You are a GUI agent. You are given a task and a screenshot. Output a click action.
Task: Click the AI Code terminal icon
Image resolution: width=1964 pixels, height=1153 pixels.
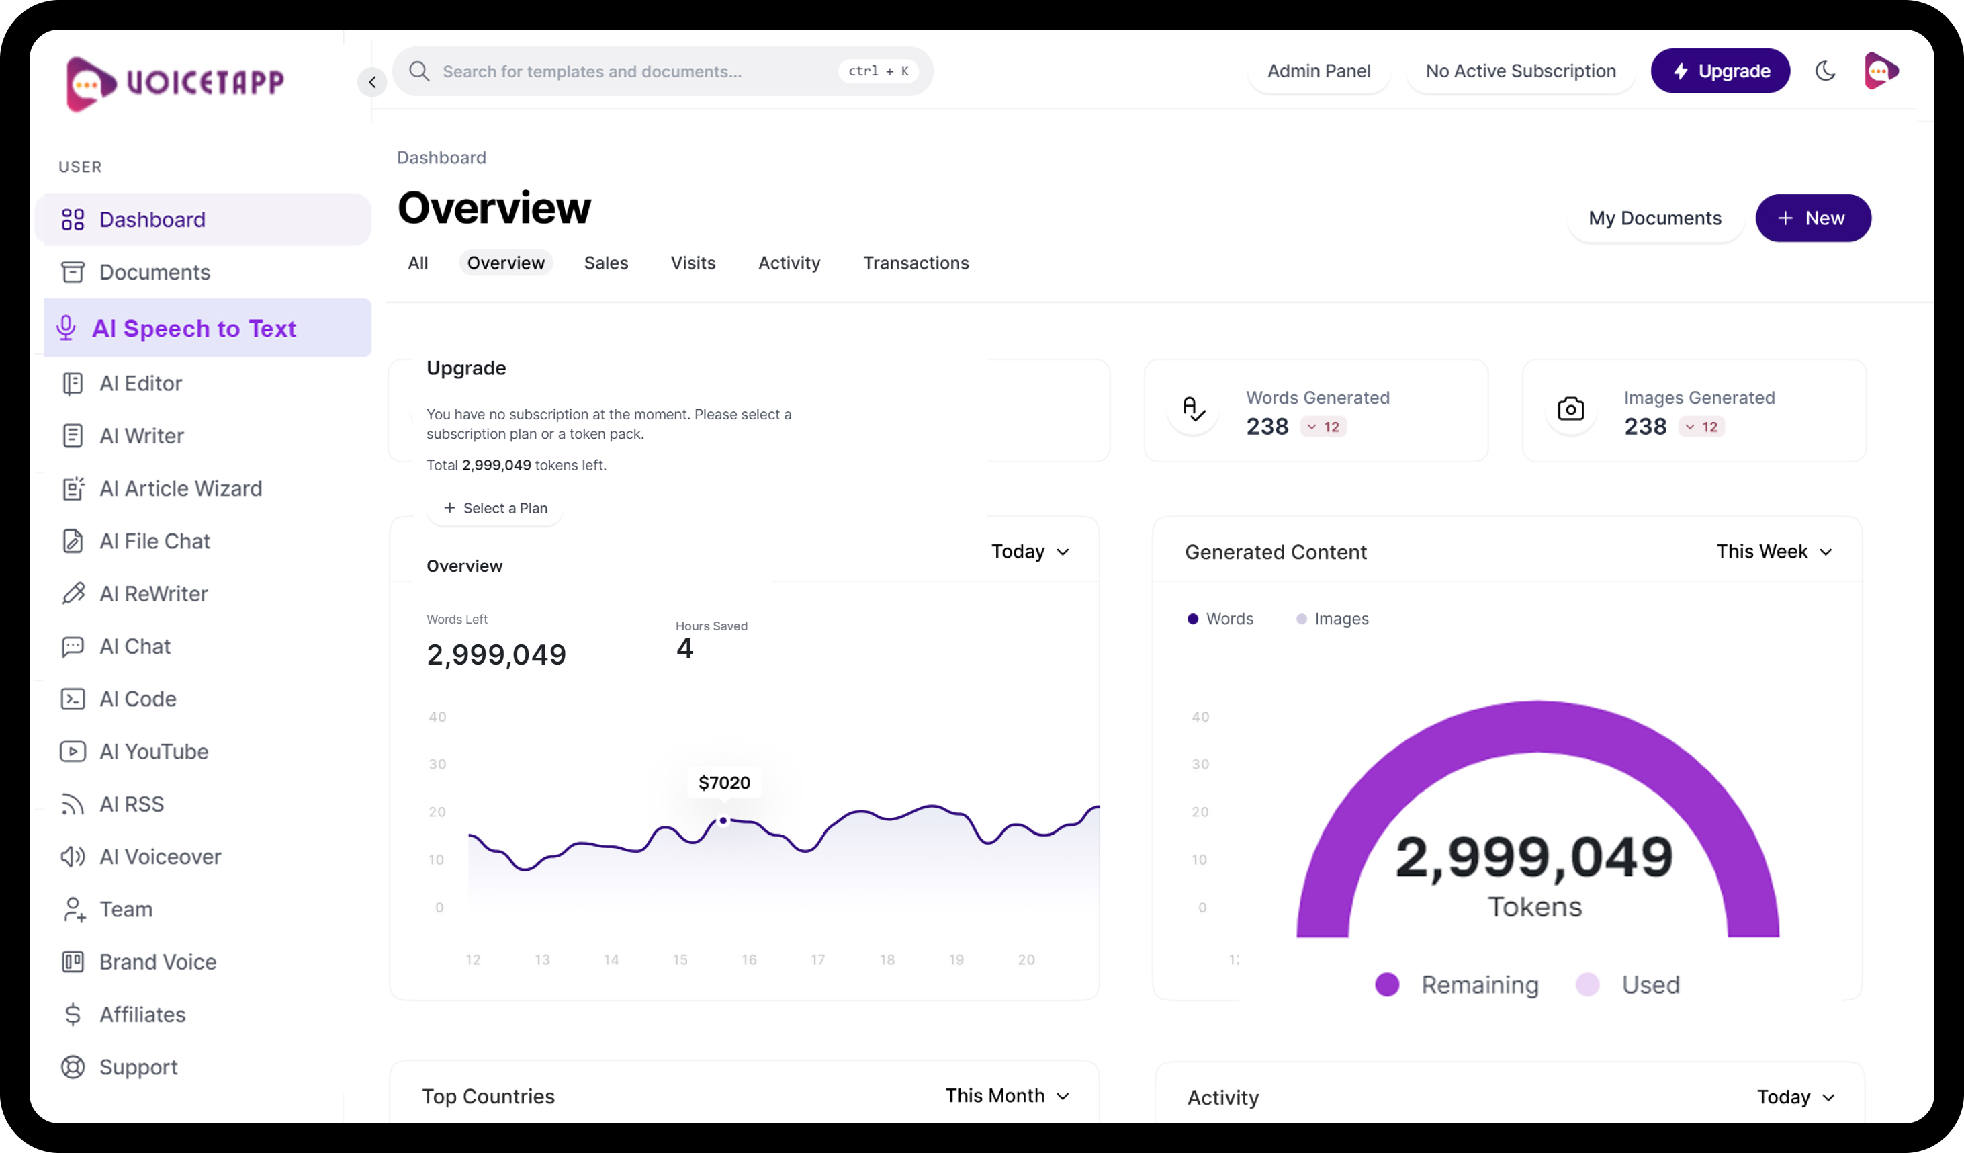coord(73,699)
